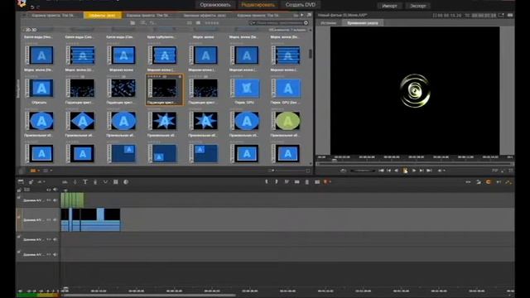530x298 pixels.
Task: Click the Импорт button
Action: click(x=389, y=6)
